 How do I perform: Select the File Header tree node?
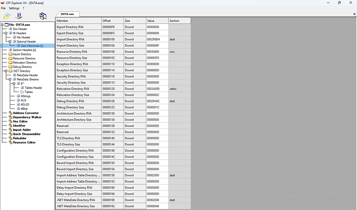[23, 37]
